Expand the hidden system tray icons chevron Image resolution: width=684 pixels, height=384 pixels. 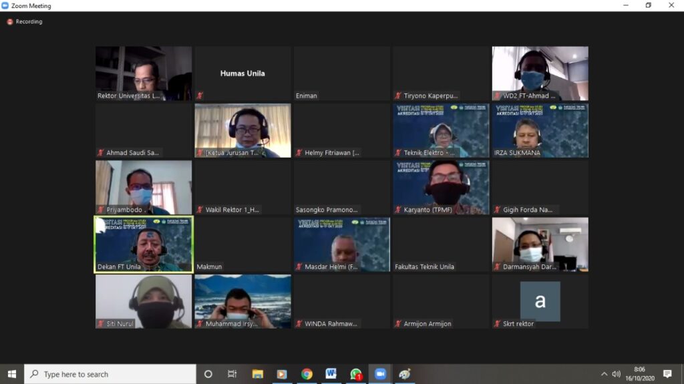604,374
